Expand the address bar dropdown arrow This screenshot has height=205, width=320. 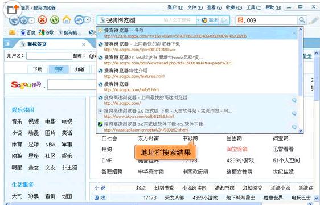click(198, 20)
